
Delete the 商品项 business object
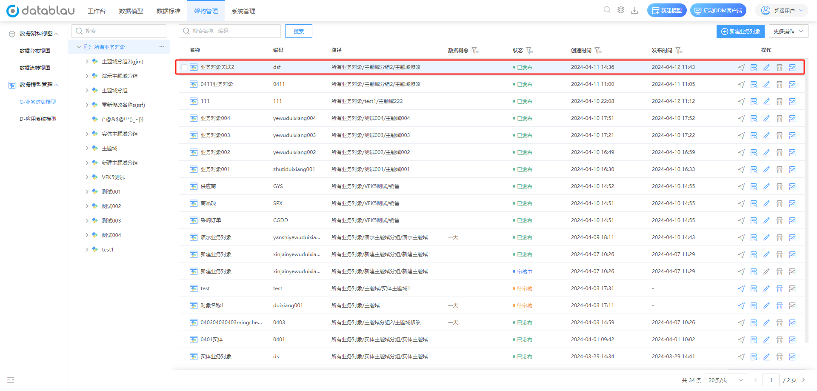tap(780, 203)
